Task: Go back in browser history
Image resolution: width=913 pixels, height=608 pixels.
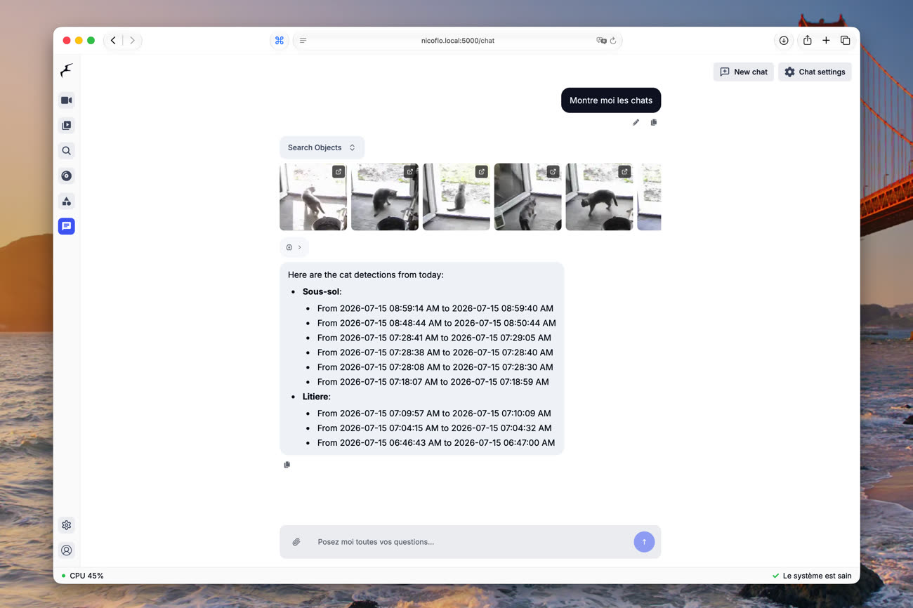Action: pos(113,41)
